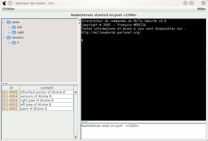This screenshot has width=208, height=141.
Task: Select 'paws of Atome B' cell
Action: coord(47,109)
